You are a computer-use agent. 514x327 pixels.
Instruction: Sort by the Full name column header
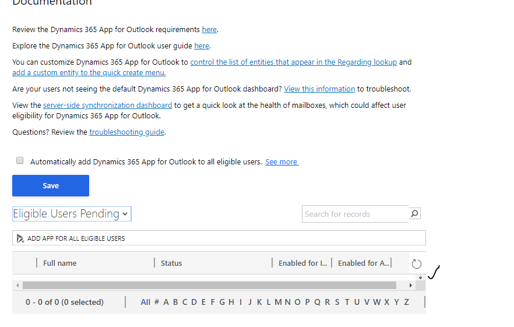click(x=60, y=263)
